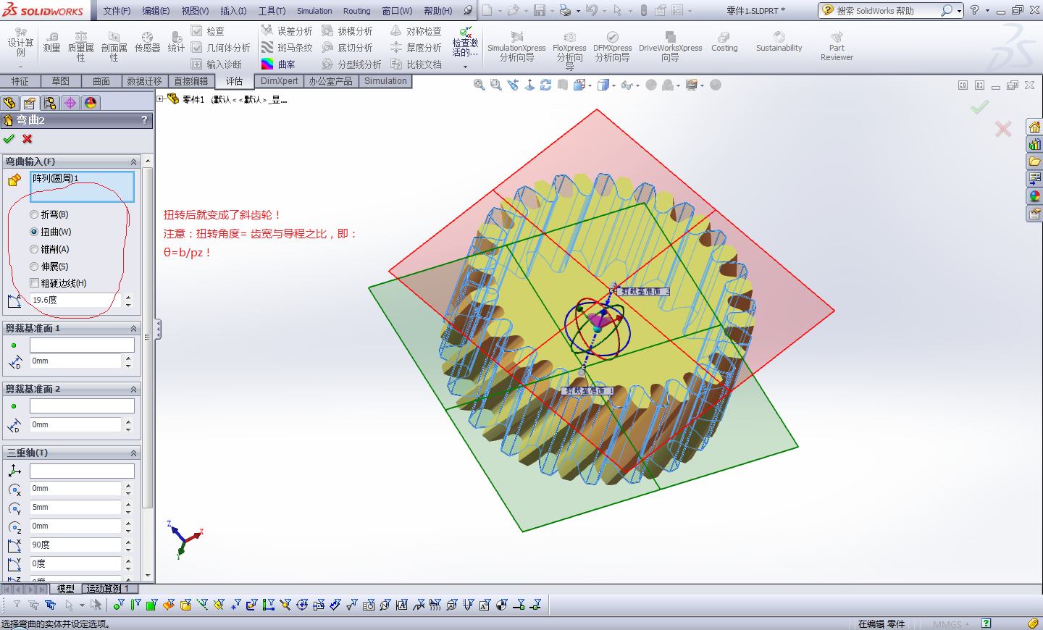
Task: Click Parting Line Analysis (分型线分析) button
Action: [x=351, y=64]
